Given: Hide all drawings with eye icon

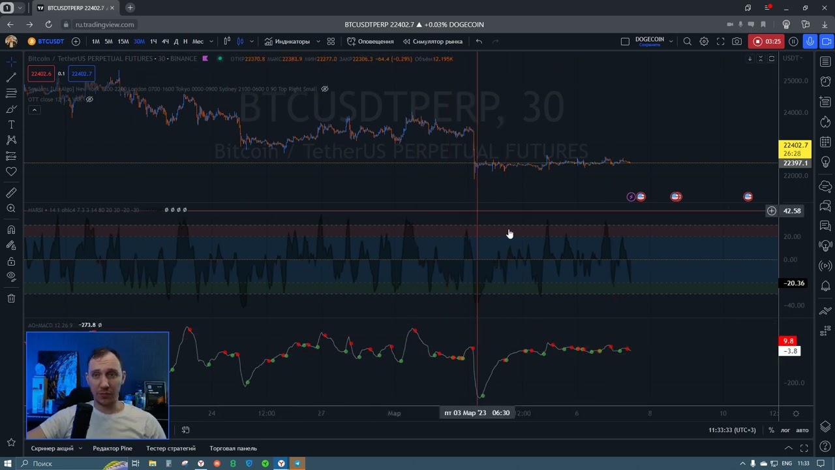Looking at the screenshot, I should click(11, 277).
